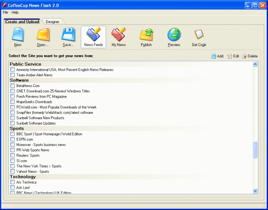Enable Fresh Reviews from PC Magazine
Image resolution: width=268 pixels, height=210 pixels.
point(13,96)
